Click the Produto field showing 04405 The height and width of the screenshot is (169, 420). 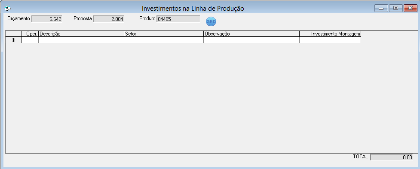pyautogui.click(x=178, y=19)
